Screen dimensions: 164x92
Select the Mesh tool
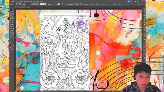click(x=11, y=28)
